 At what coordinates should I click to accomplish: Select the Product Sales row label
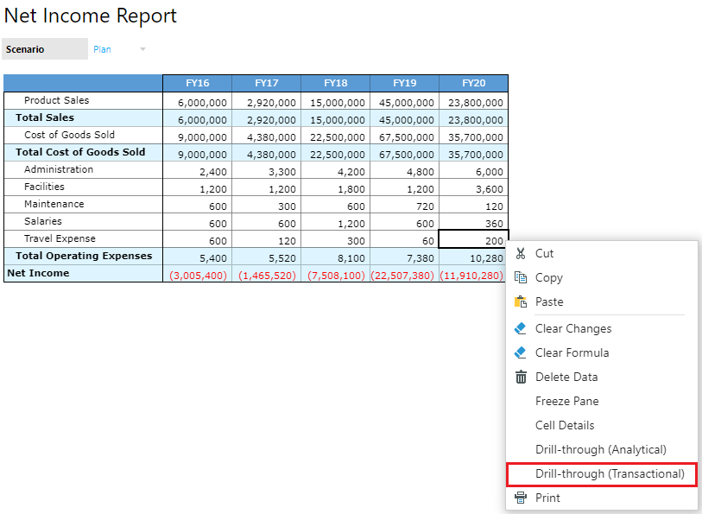tap(56, 100)
